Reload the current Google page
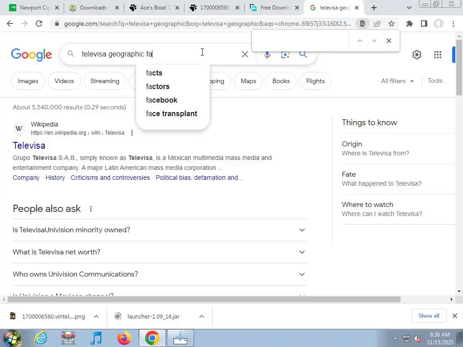Screen dimensions: 463x347 click(x=39, y=23)
